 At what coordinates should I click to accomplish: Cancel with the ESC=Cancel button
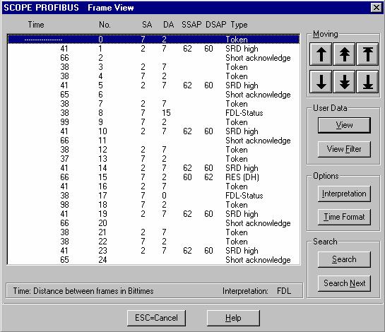tap(156, 318)
